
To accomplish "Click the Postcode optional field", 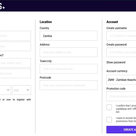I will 69,85.
